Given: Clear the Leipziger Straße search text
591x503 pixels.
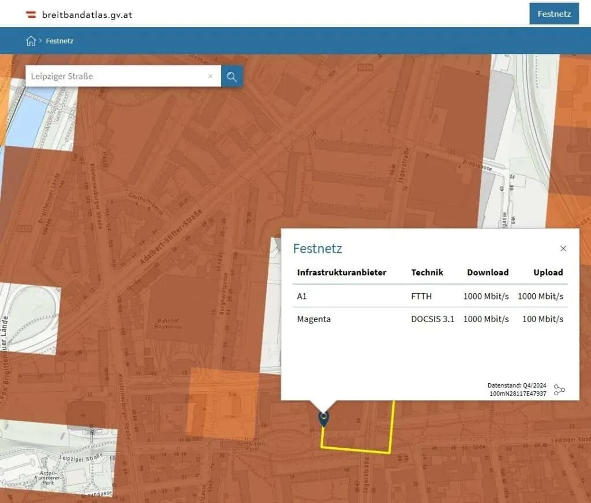Looking at the screenshot, I should (210, 76).
